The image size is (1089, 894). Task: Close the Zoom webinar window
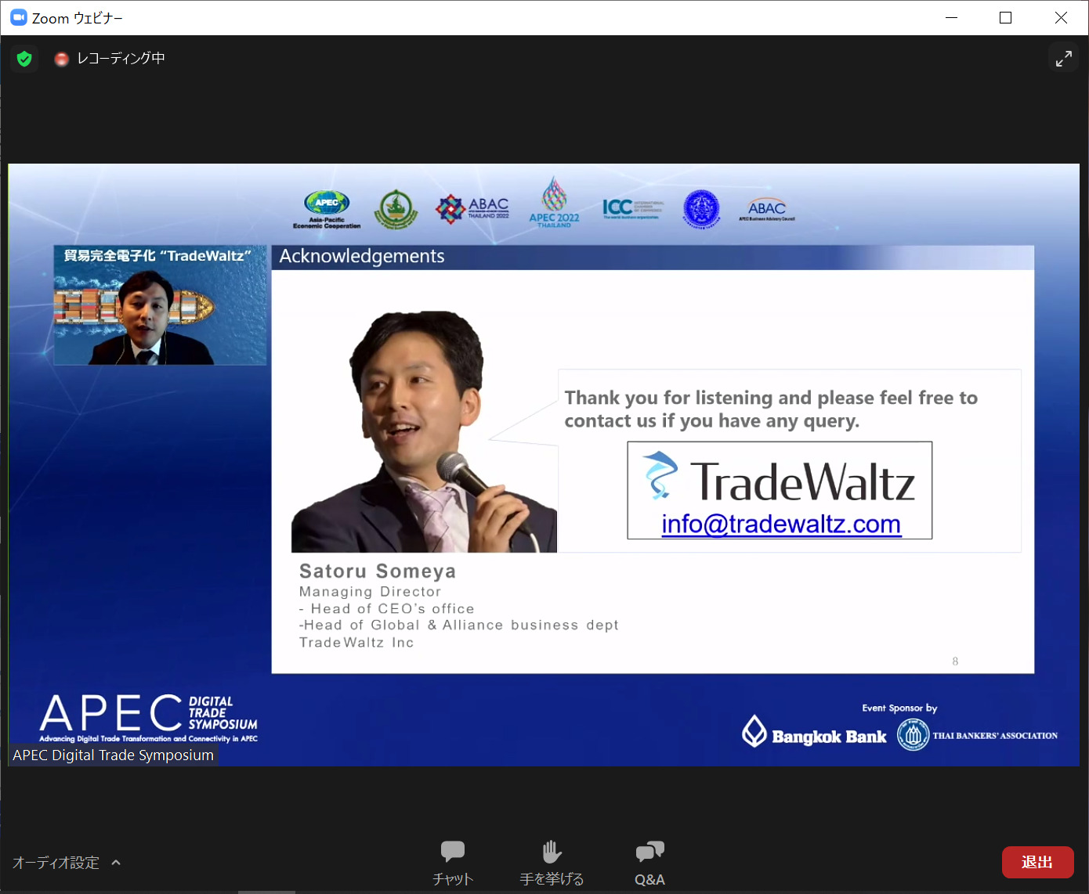pyautogui.click(x=1061, y=17)
